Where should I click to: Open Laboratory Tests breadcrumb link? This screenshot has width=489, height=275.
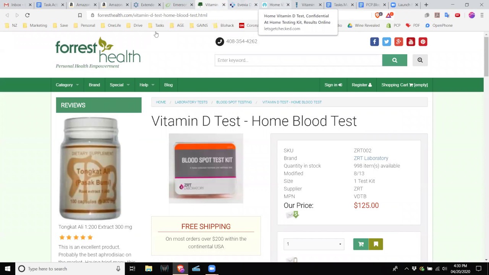click(191, 102)
